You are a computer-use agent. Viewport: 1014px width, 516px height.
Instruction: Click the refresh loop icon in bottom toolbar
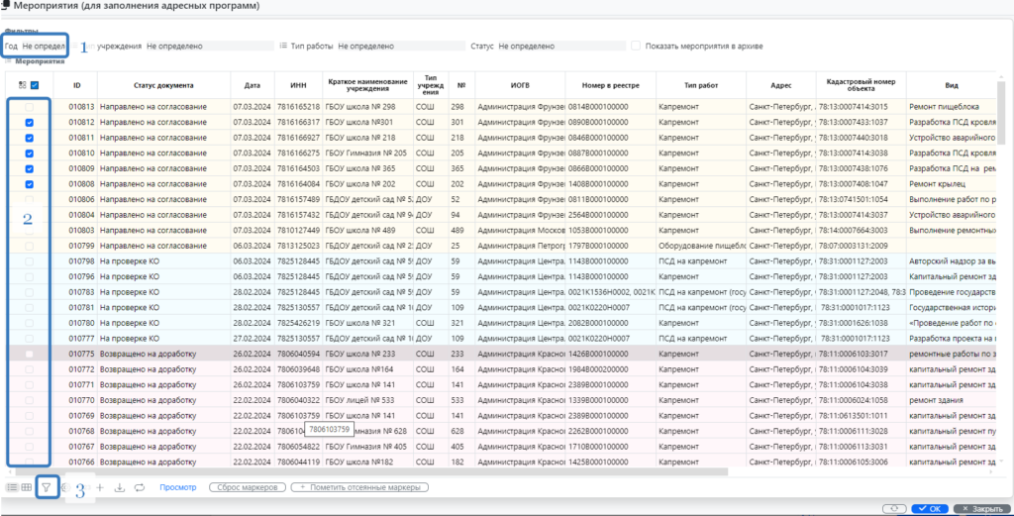pyautogui.click(x=139, y=487)
